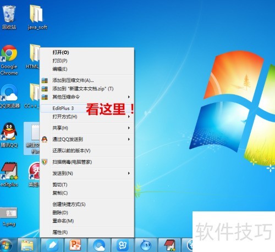Choose 删除(D) from the menu
Screen dimensions: 275x252
[x=87, y=212]
